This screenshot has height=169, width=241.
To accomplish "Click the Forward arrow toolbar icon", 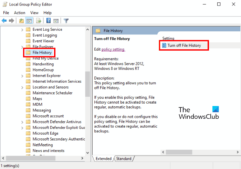I will (x=11, y=20).
